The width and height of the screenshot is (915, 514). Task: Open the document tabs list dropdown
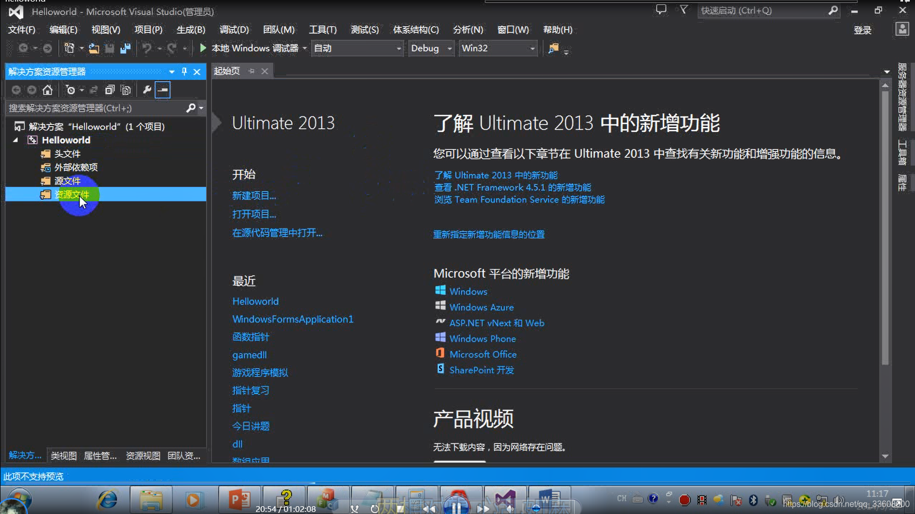[886, 72]
